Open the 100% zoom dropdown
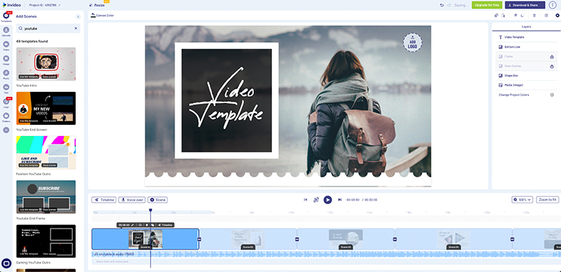561x272 pixels. (x=522, y=200)
